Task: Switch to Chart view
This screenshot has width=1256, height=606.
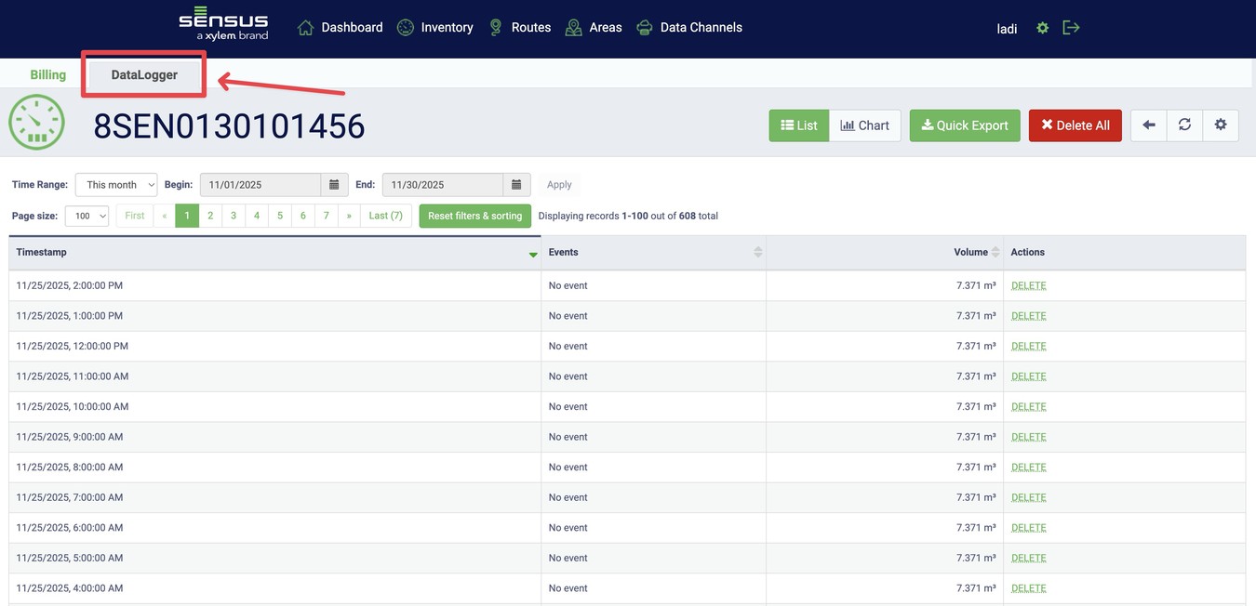Action: click(864, 125)
